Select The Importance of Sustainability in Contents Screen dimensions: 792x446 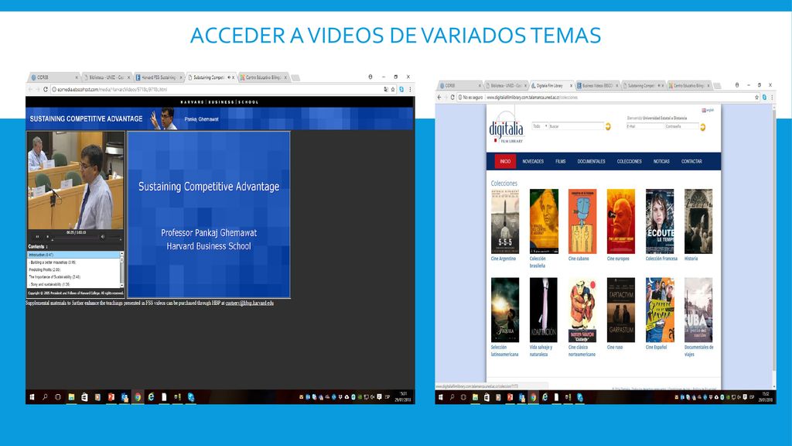[x=73, y=277]
